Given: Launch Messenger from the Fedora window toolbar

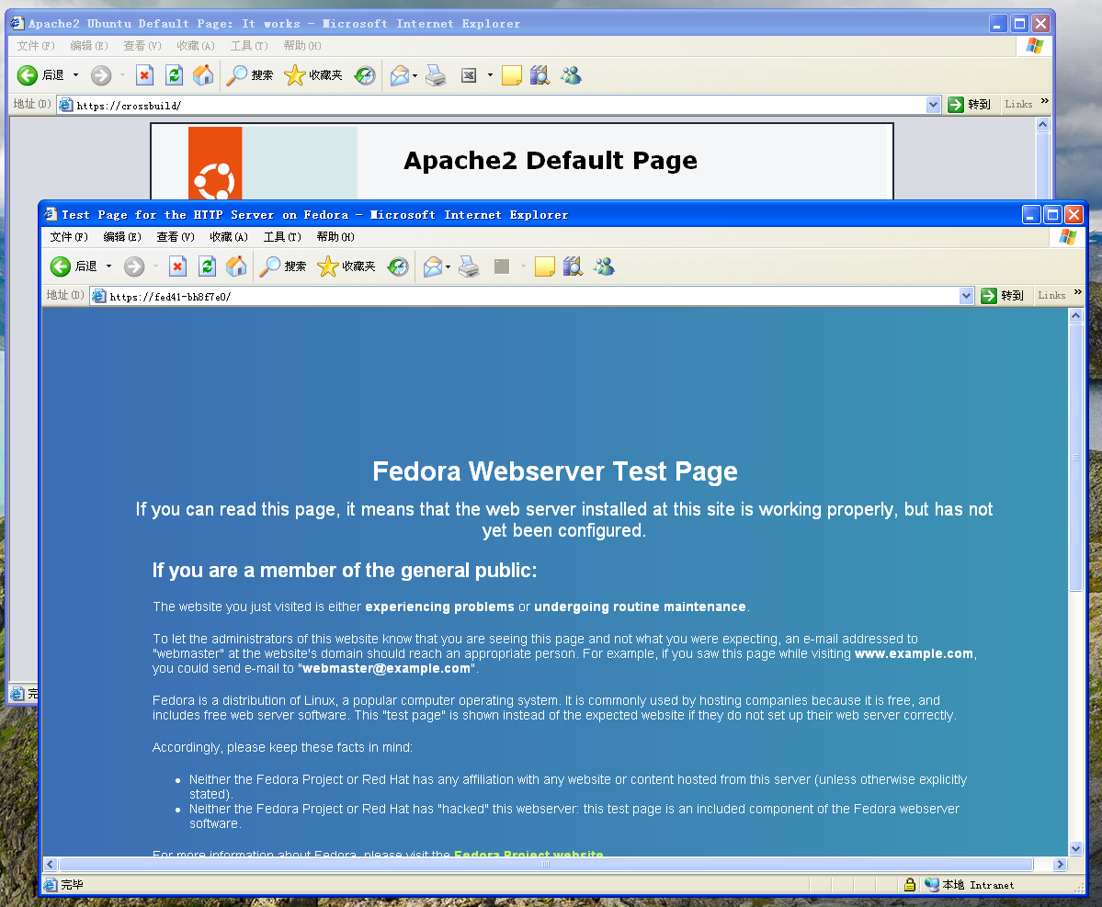Looking at the screenshot, I should pos(605,266).
